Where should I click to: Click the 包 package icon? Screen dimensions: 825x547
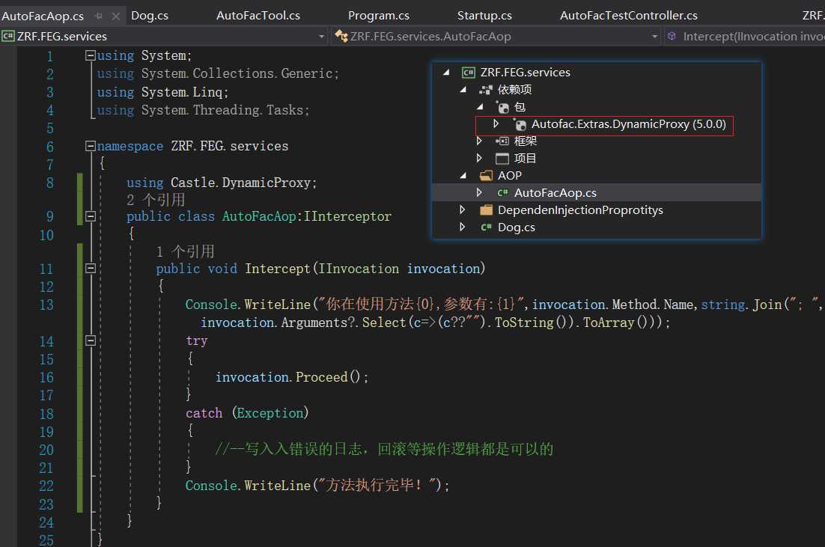pos(503,107)
